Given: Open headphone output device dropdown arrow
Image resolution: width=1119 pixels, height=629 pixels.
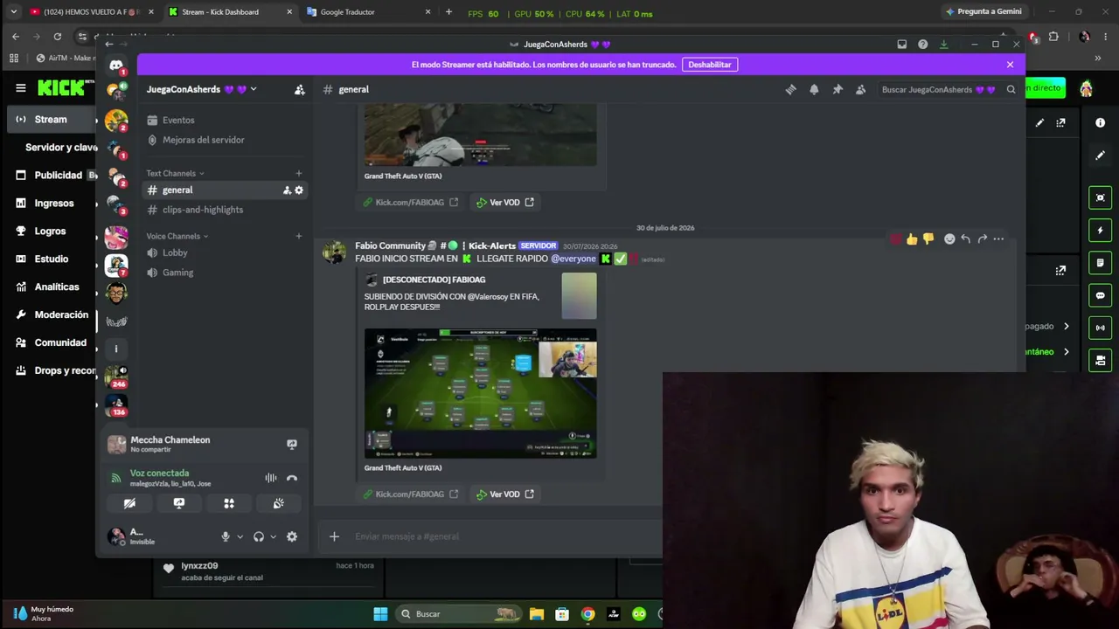Looking at the screenshot, I should click(x=273, y=537).
